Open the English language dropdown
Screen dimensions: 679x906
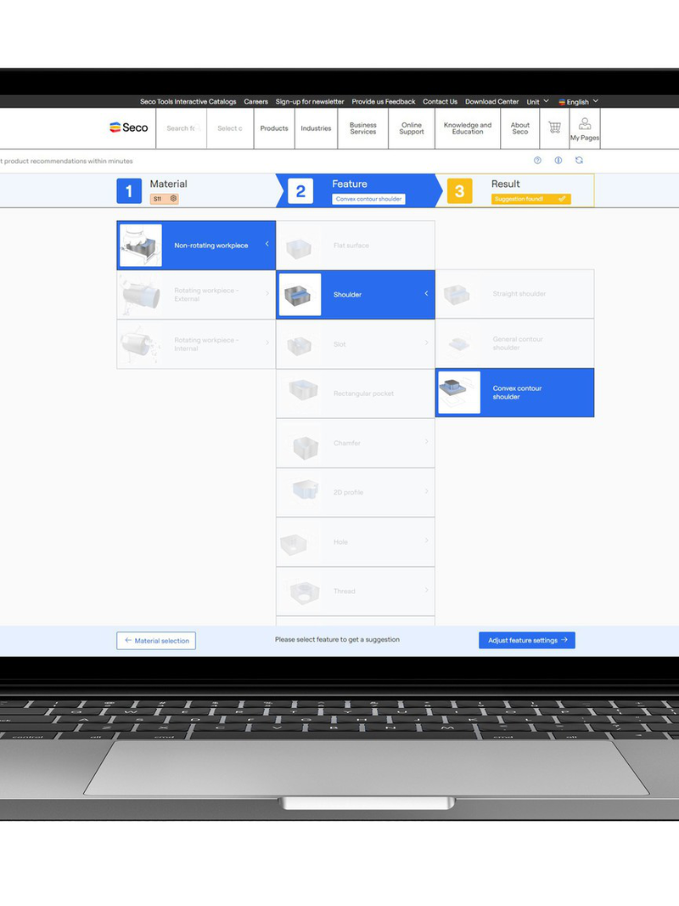point(579,102)
